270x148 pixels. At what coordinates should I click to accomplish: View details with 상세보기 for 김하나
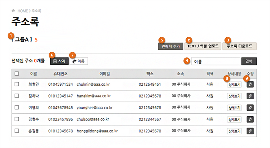click(x=234, y=96)
